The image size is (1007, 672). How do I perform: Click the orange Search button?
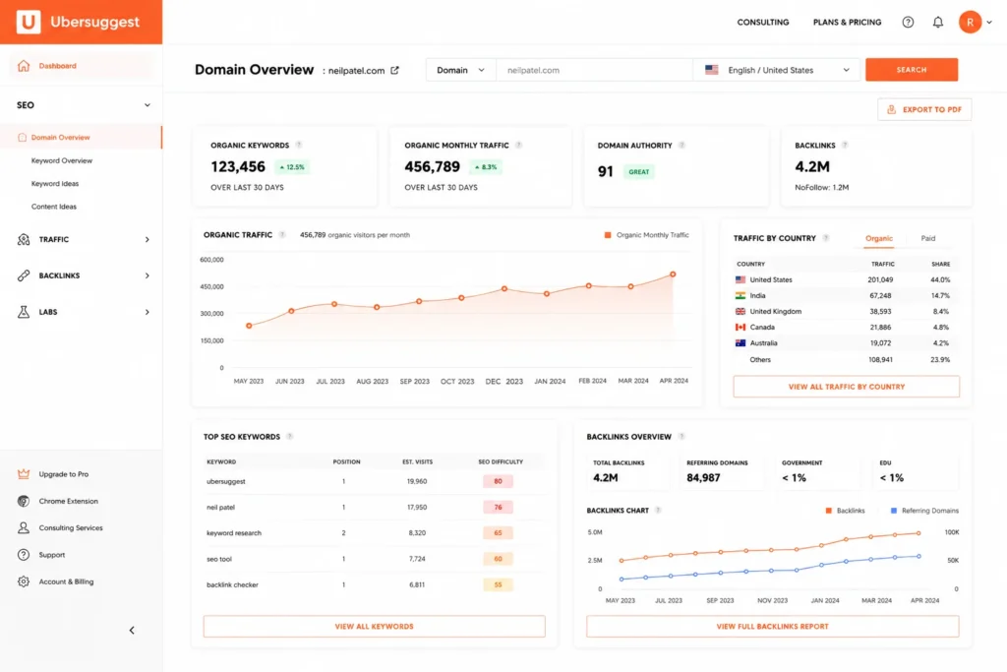click(912, 70)
